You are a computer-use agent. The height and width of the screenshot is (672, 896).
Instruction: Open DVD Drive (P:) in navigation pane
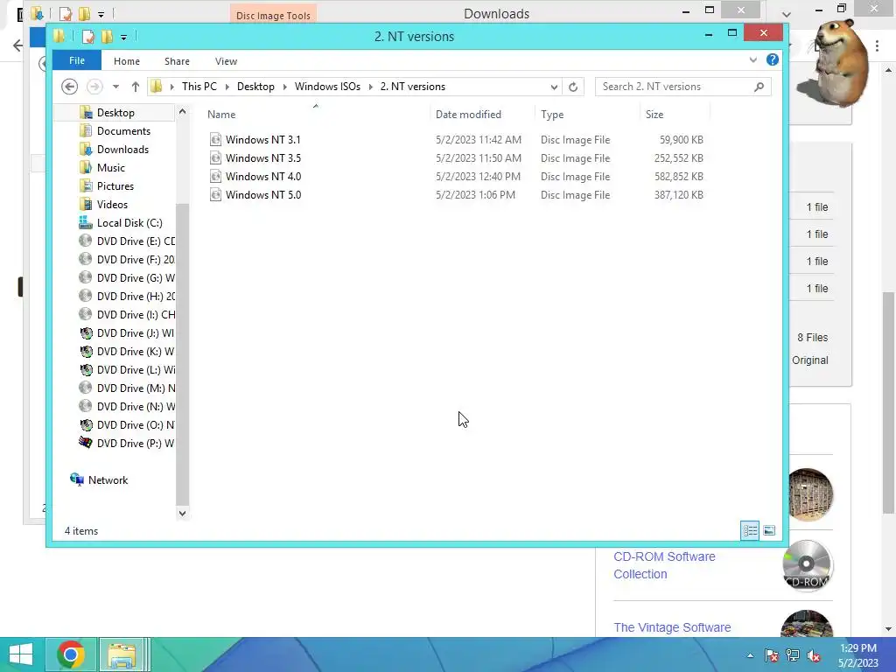pyautogui.click(x=136, y=443)
